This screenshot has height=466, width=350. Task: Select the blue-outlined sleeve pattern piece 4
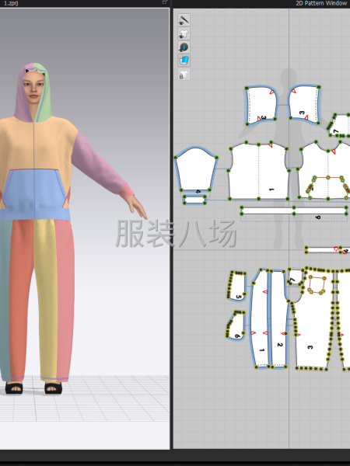[196, 169]
